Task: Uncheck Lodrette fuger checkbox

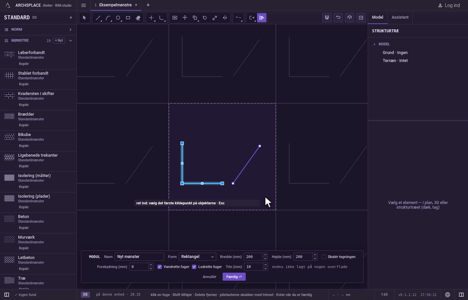Action: pos(194,267)
